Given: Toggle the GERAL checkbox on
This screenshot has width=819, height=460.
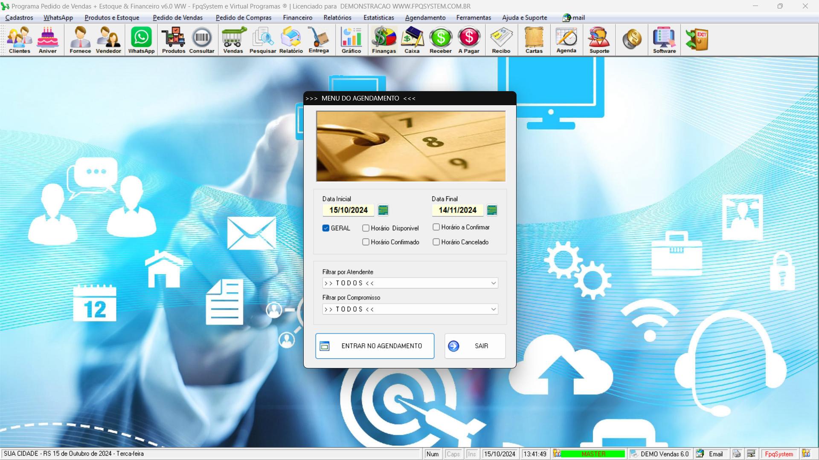Looking at the screenshot, I should click(326, 227).
